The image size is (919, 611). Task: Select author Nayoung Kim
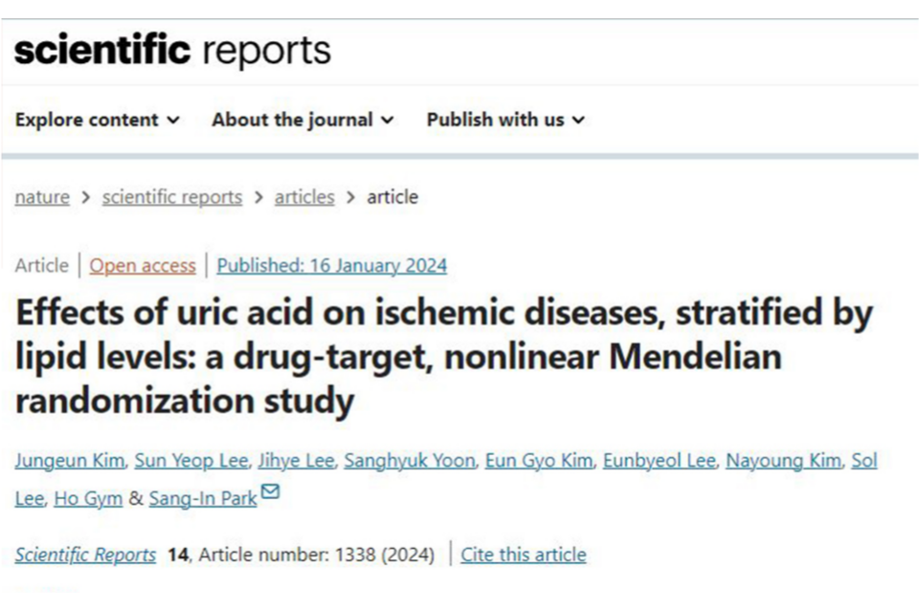[783, 461]
